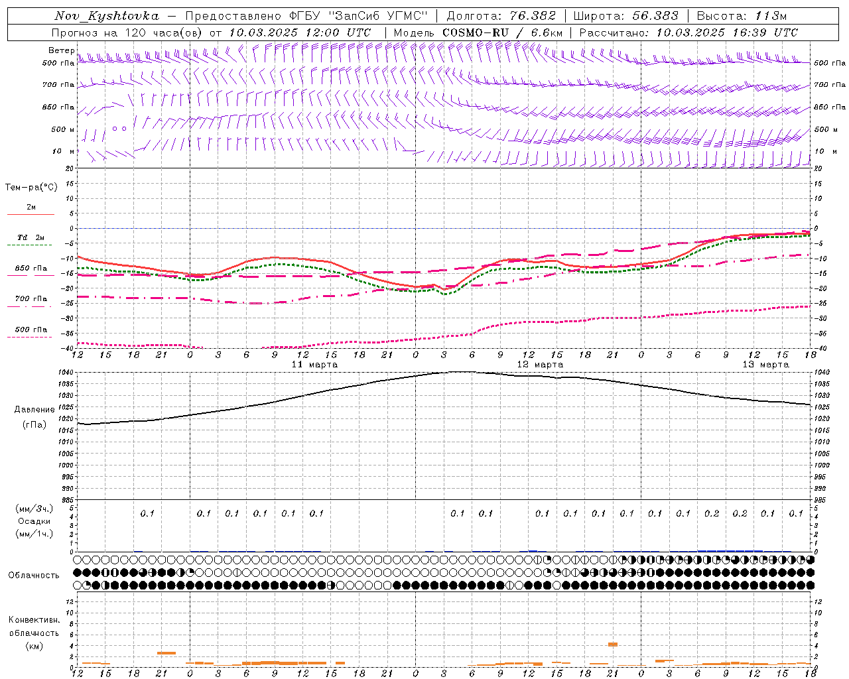Viewport: 849px width, 679px height.
Task: Click 'Рассчитано: 10.03.2025 16:39 UTC' timestamp
Action: (x=688, y=32)
